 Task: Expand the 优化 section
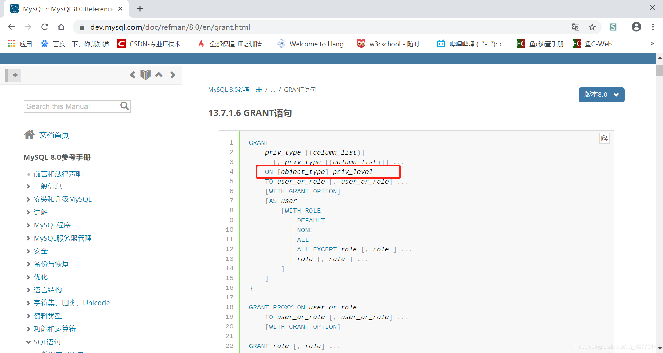coord(28,277)
